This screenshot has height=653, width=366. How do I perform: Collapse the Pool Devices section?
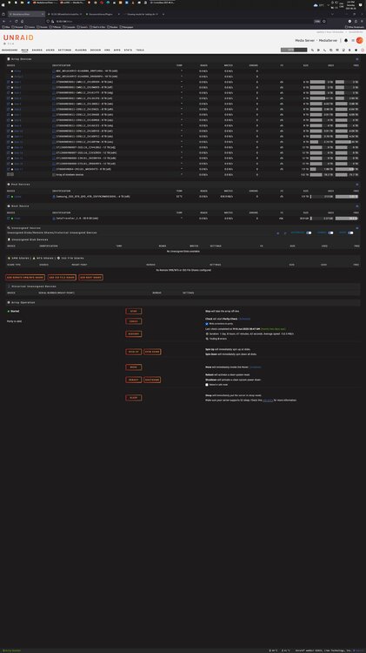click(x=356, y=184)
